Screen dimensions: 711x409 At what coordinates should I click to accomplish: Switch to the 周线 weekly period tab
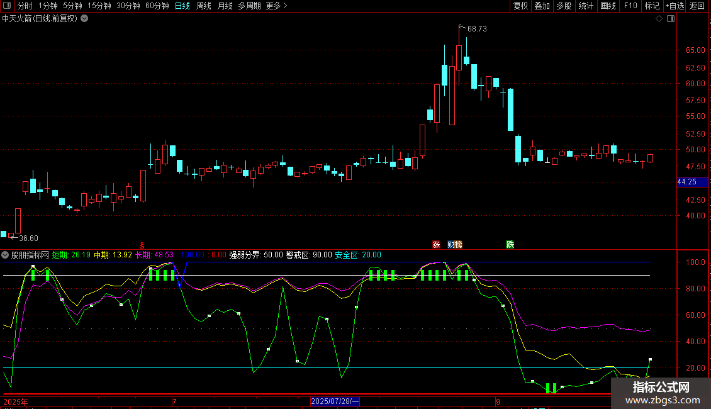click(204, 6)
